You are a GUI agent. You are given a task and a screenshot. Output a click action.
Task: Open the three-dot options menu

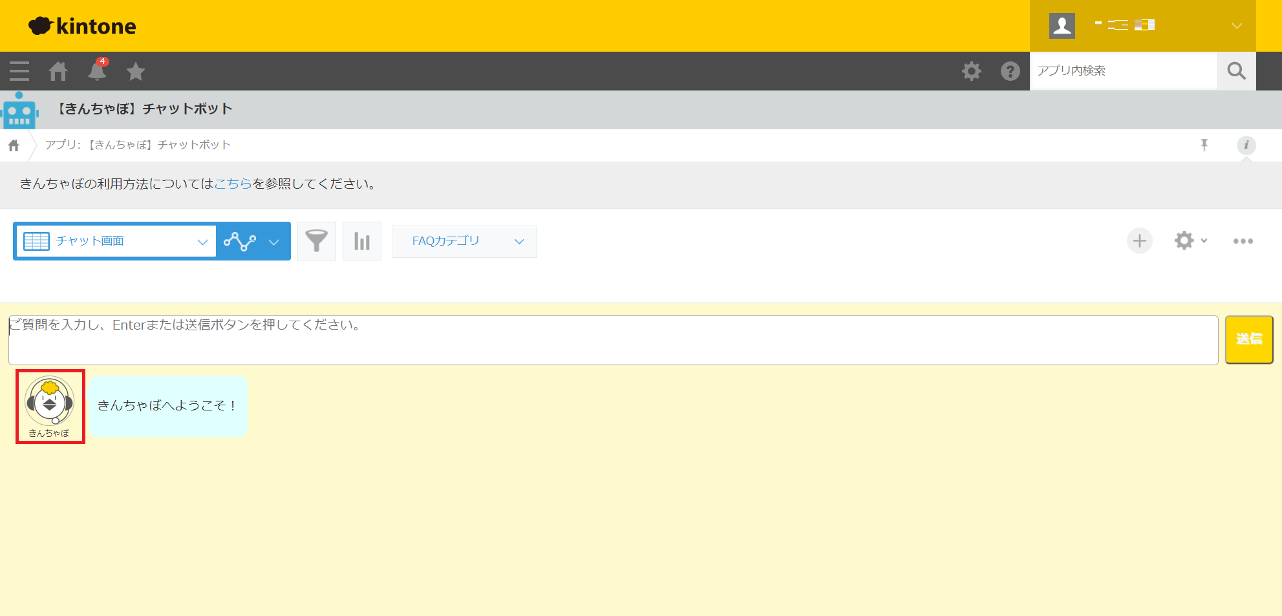(1243, 241)
